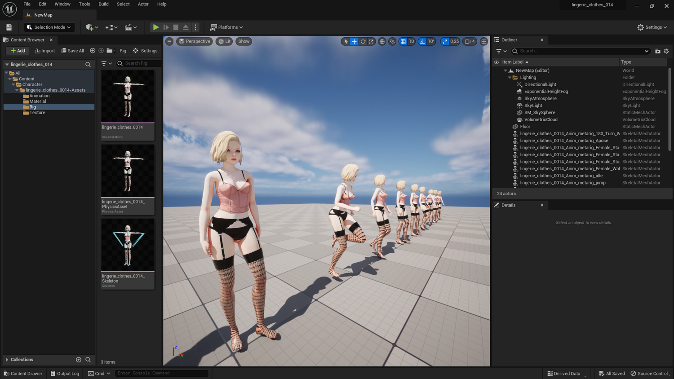Image resolution: width=674 pixels, height=379 pixels.
Task: Open the Lit view mode menu
Action: point(224,41)
